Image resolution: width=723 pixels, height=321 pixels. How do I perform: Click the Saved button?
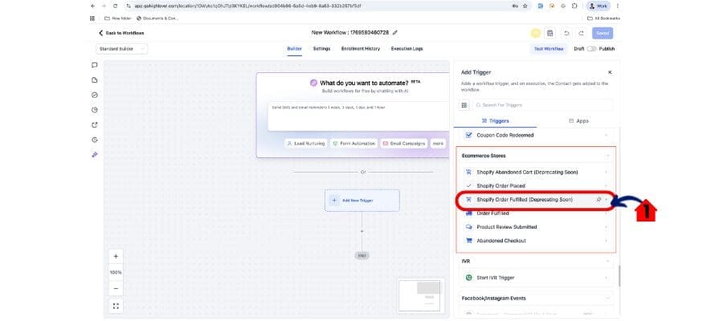click(602, 33)
